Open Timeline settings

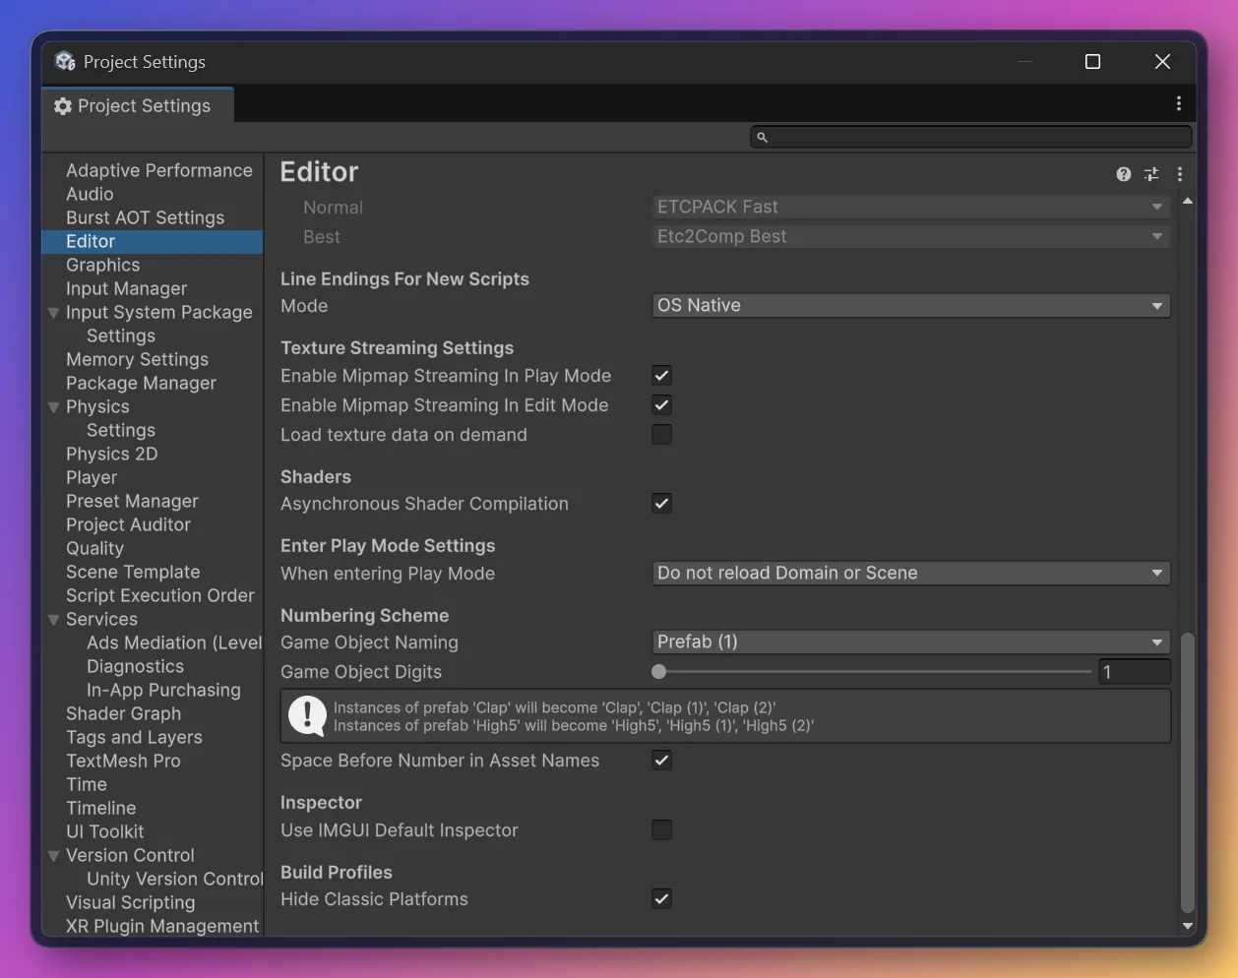(101, 808)
